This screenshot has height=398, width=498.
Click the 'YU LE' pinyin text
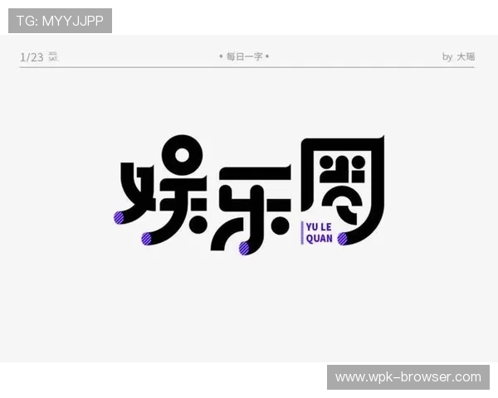319,227
